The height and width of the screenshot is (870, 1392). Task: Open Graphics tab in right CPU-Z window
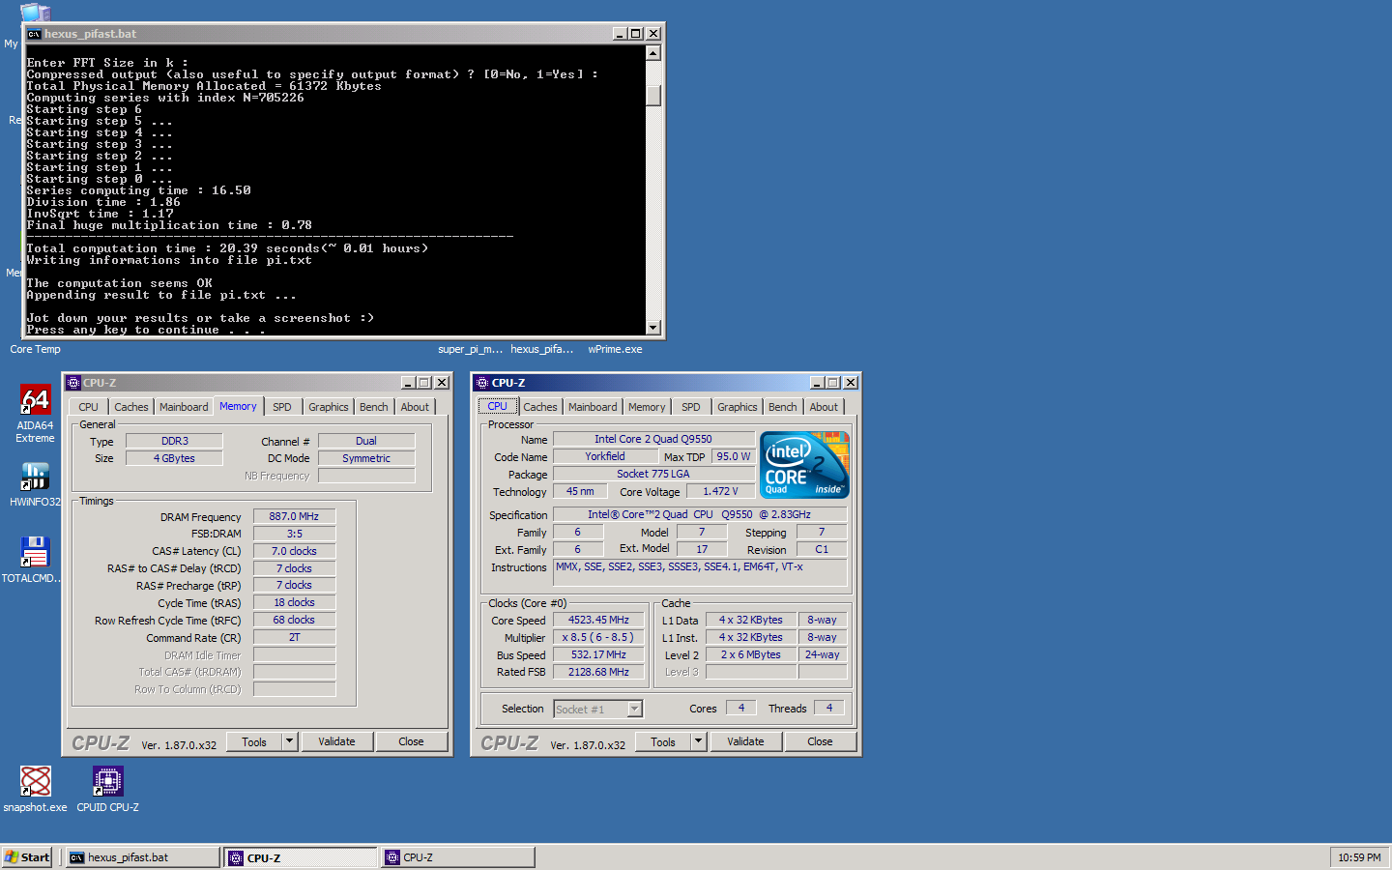738,407
